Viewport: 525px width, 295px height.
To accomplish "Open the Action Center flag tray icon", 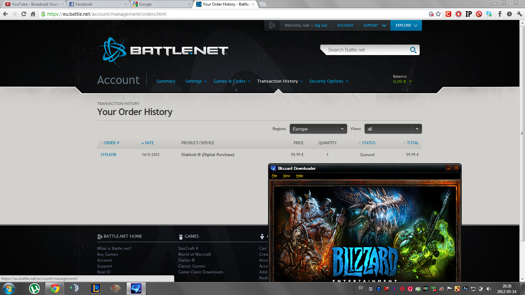I will (450, 289).
